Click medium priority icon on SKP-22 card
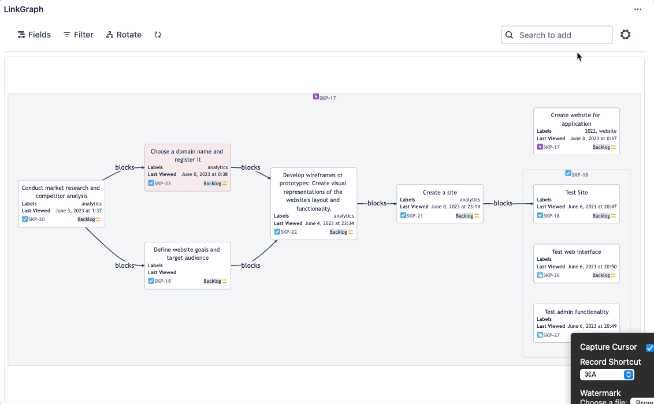This screenshot has width=654, height=404. 351,232
